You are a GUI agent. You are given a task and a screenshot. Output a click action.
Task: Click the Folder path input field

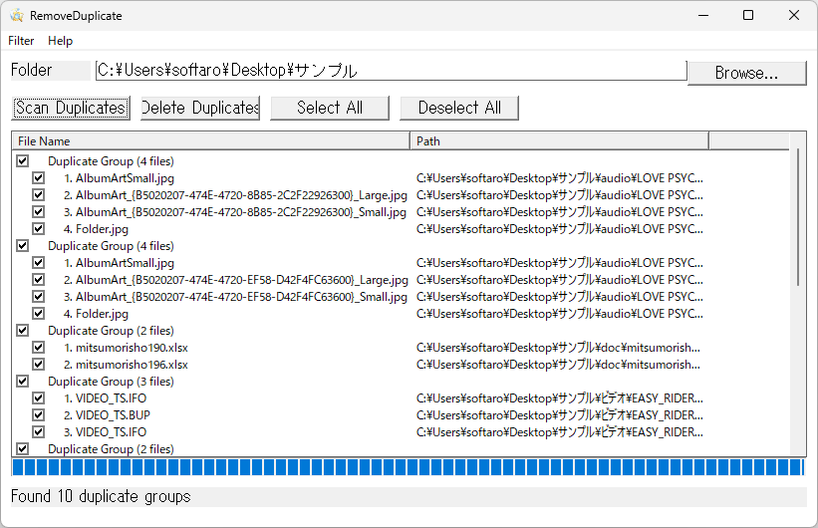click(x=391, y=71)
